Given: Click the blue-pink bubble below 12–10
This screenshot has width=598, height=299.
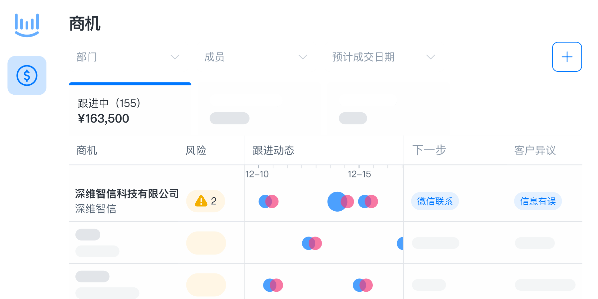Looking at the screenshot, I should (x=268, y=201).
